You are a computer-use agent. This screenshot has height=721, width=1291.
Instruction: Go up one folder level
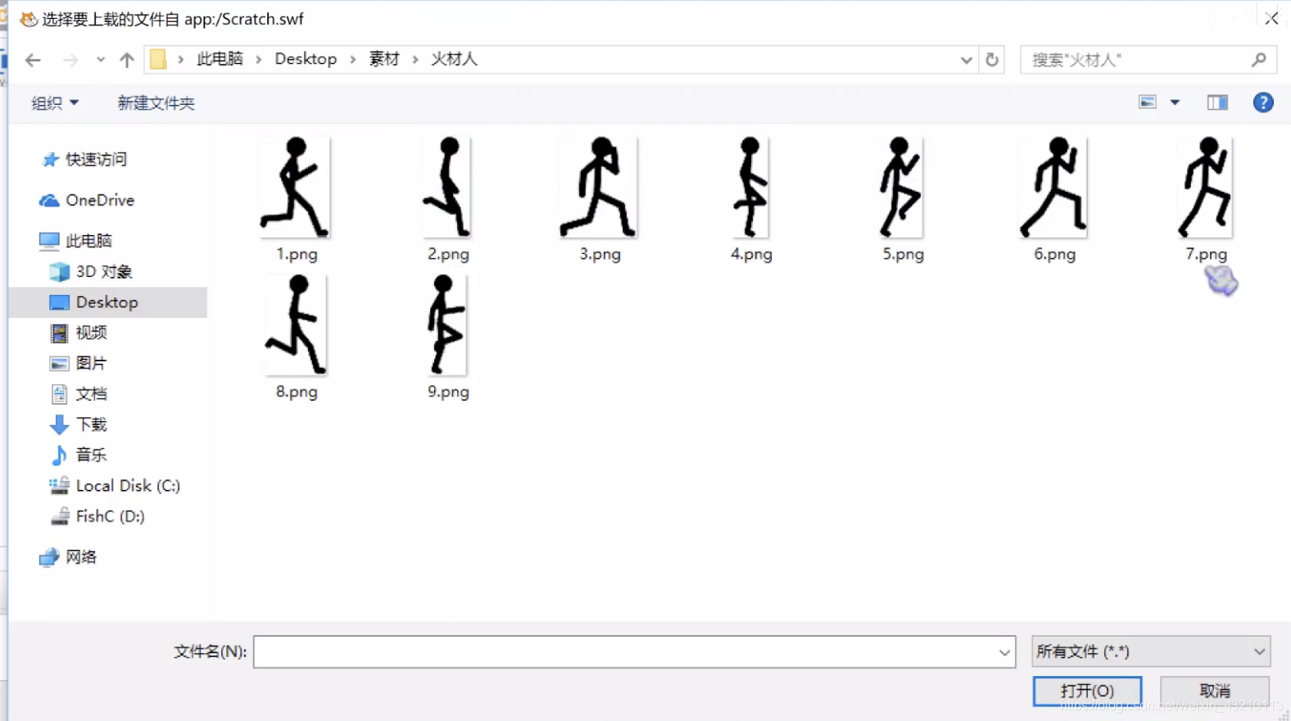coord(127,60)
